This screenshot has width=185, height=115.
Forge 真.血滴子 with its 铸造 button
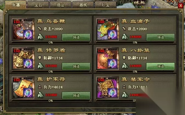[161, 37]
